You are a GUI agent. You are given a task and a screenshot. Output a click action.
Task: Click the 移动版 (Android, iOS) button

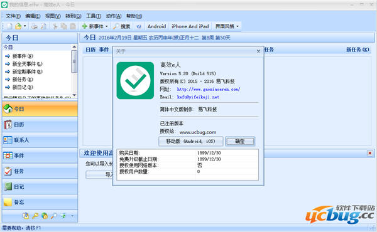tap(191, 141)
